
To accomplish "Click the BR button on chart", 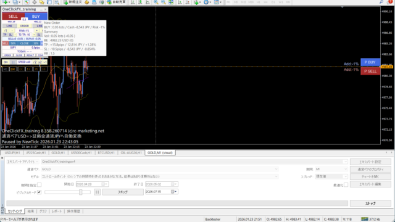I will tap(13, 69).
